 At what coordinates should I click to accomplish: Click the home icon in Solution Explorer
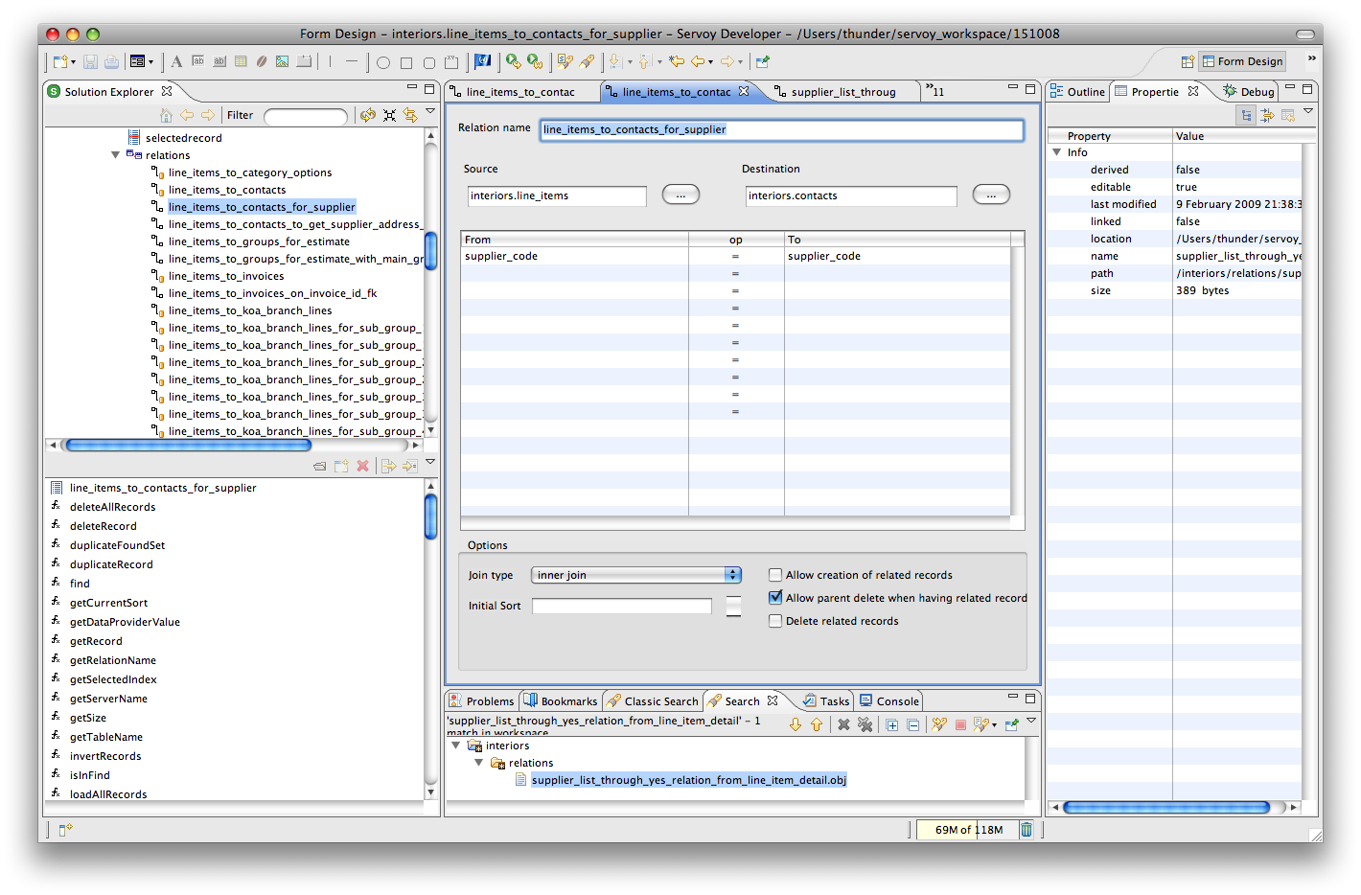tap(166, 115)
